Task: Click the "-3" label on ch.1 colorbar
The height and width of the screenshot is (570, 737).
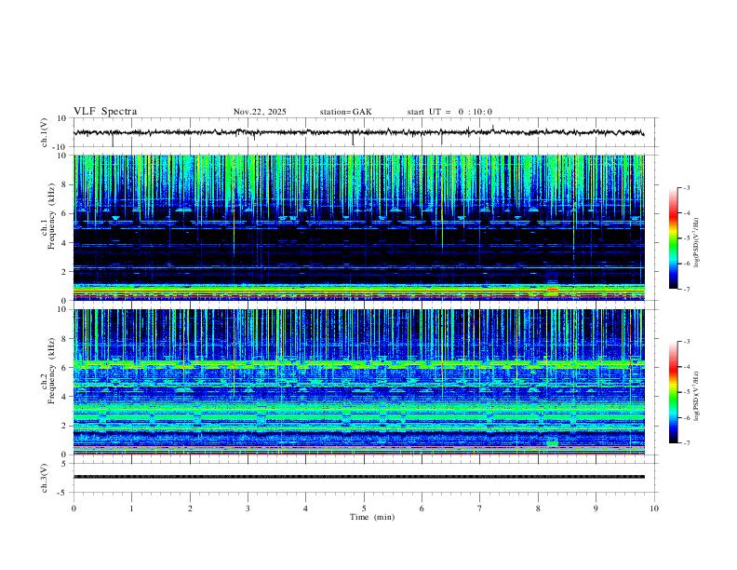Action: (x=687, y=187)
